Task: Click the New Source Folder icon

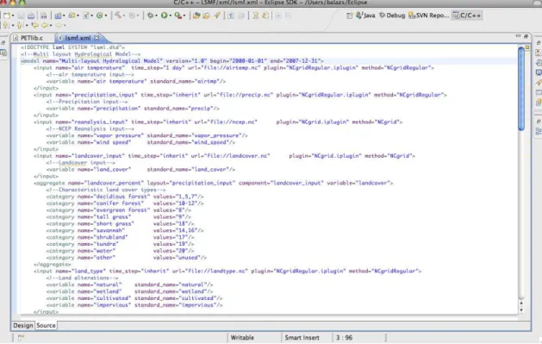Action: click(72, 16)
